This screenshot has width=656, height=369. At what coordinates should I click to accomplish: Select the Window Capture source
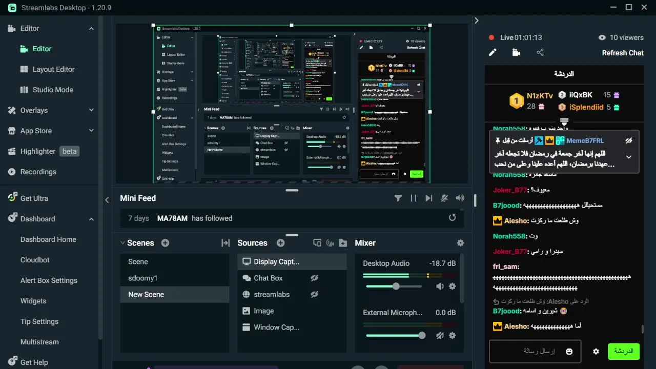(x=292, y=327)
